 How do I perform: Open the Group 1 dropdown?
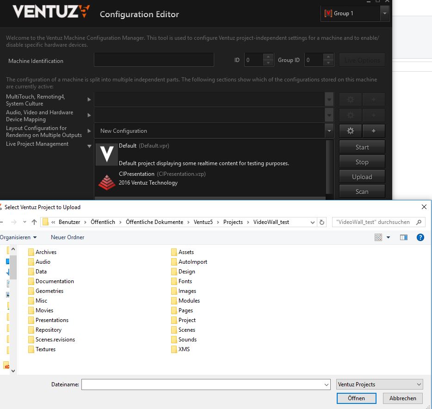384,14
